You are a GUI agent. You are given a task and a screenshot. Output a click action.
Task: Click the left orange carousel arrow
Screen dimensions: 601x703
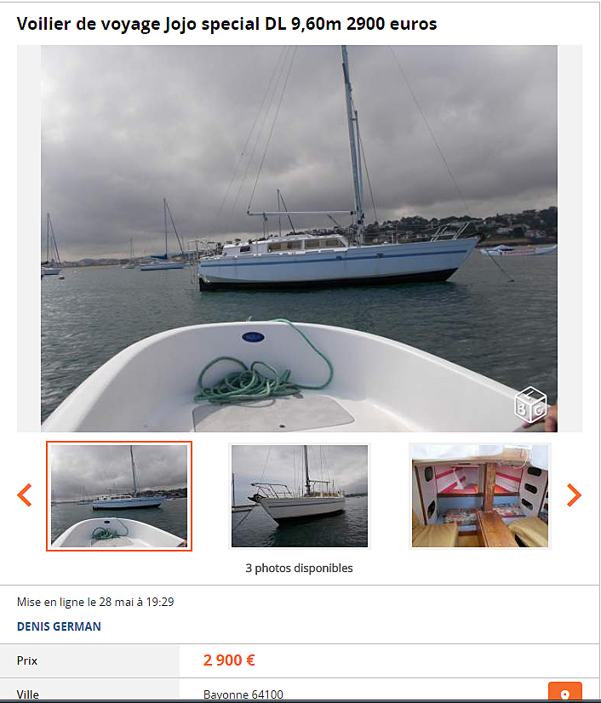[24, 495]
